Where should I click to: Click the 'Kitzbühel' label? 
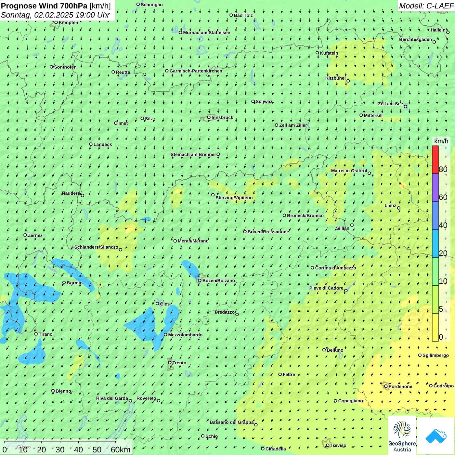pyautogui.click(x=335, y=78)
